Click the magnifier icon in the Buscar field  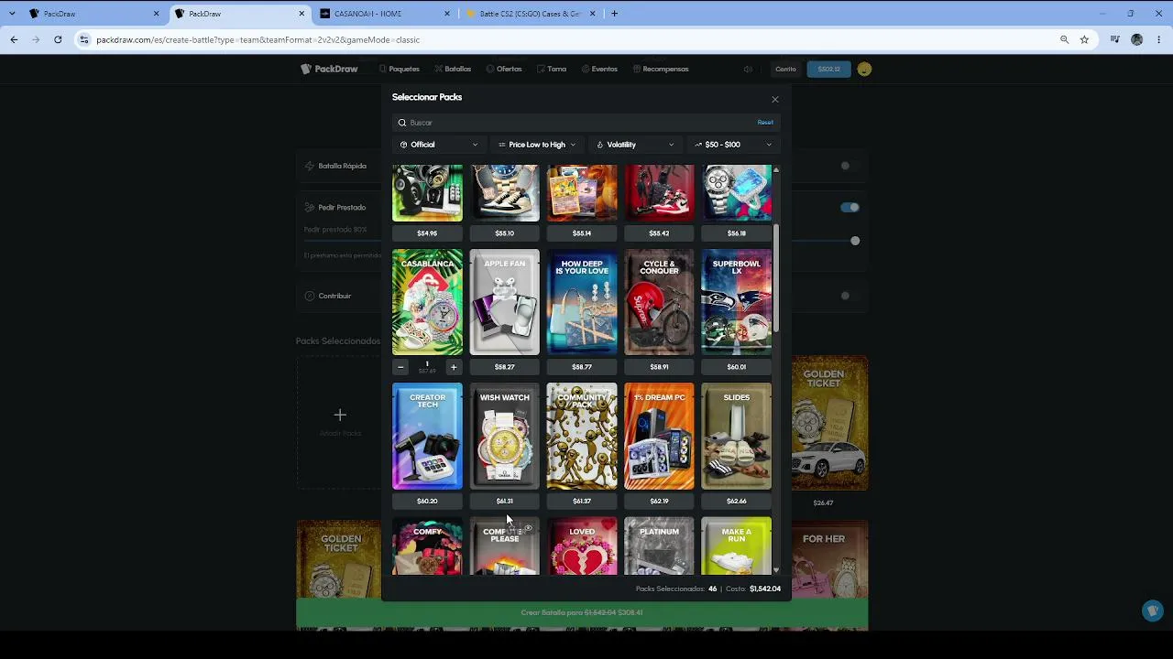tap(402, 123)
